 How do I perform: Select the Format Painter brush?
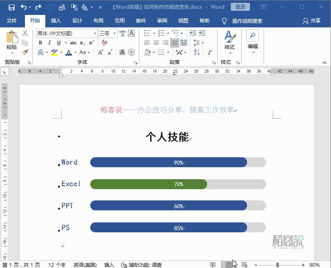click(x=25, y=52)
